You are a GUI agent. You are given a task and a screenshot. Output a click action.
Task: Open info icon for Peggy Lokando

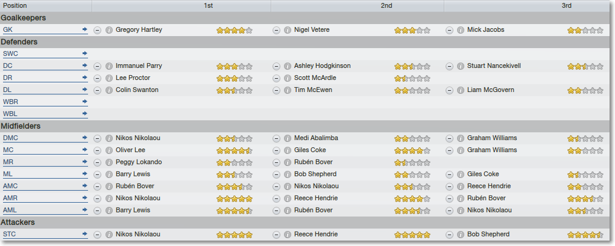pos(109,162)
